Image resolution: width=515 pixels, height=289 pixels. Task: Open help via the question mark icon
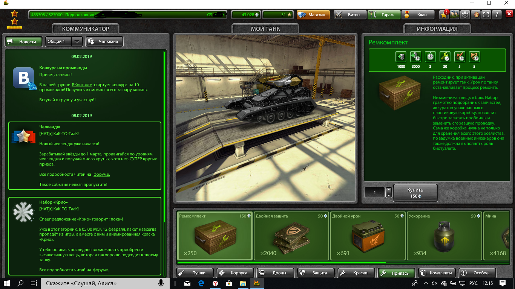coord(497,15)
